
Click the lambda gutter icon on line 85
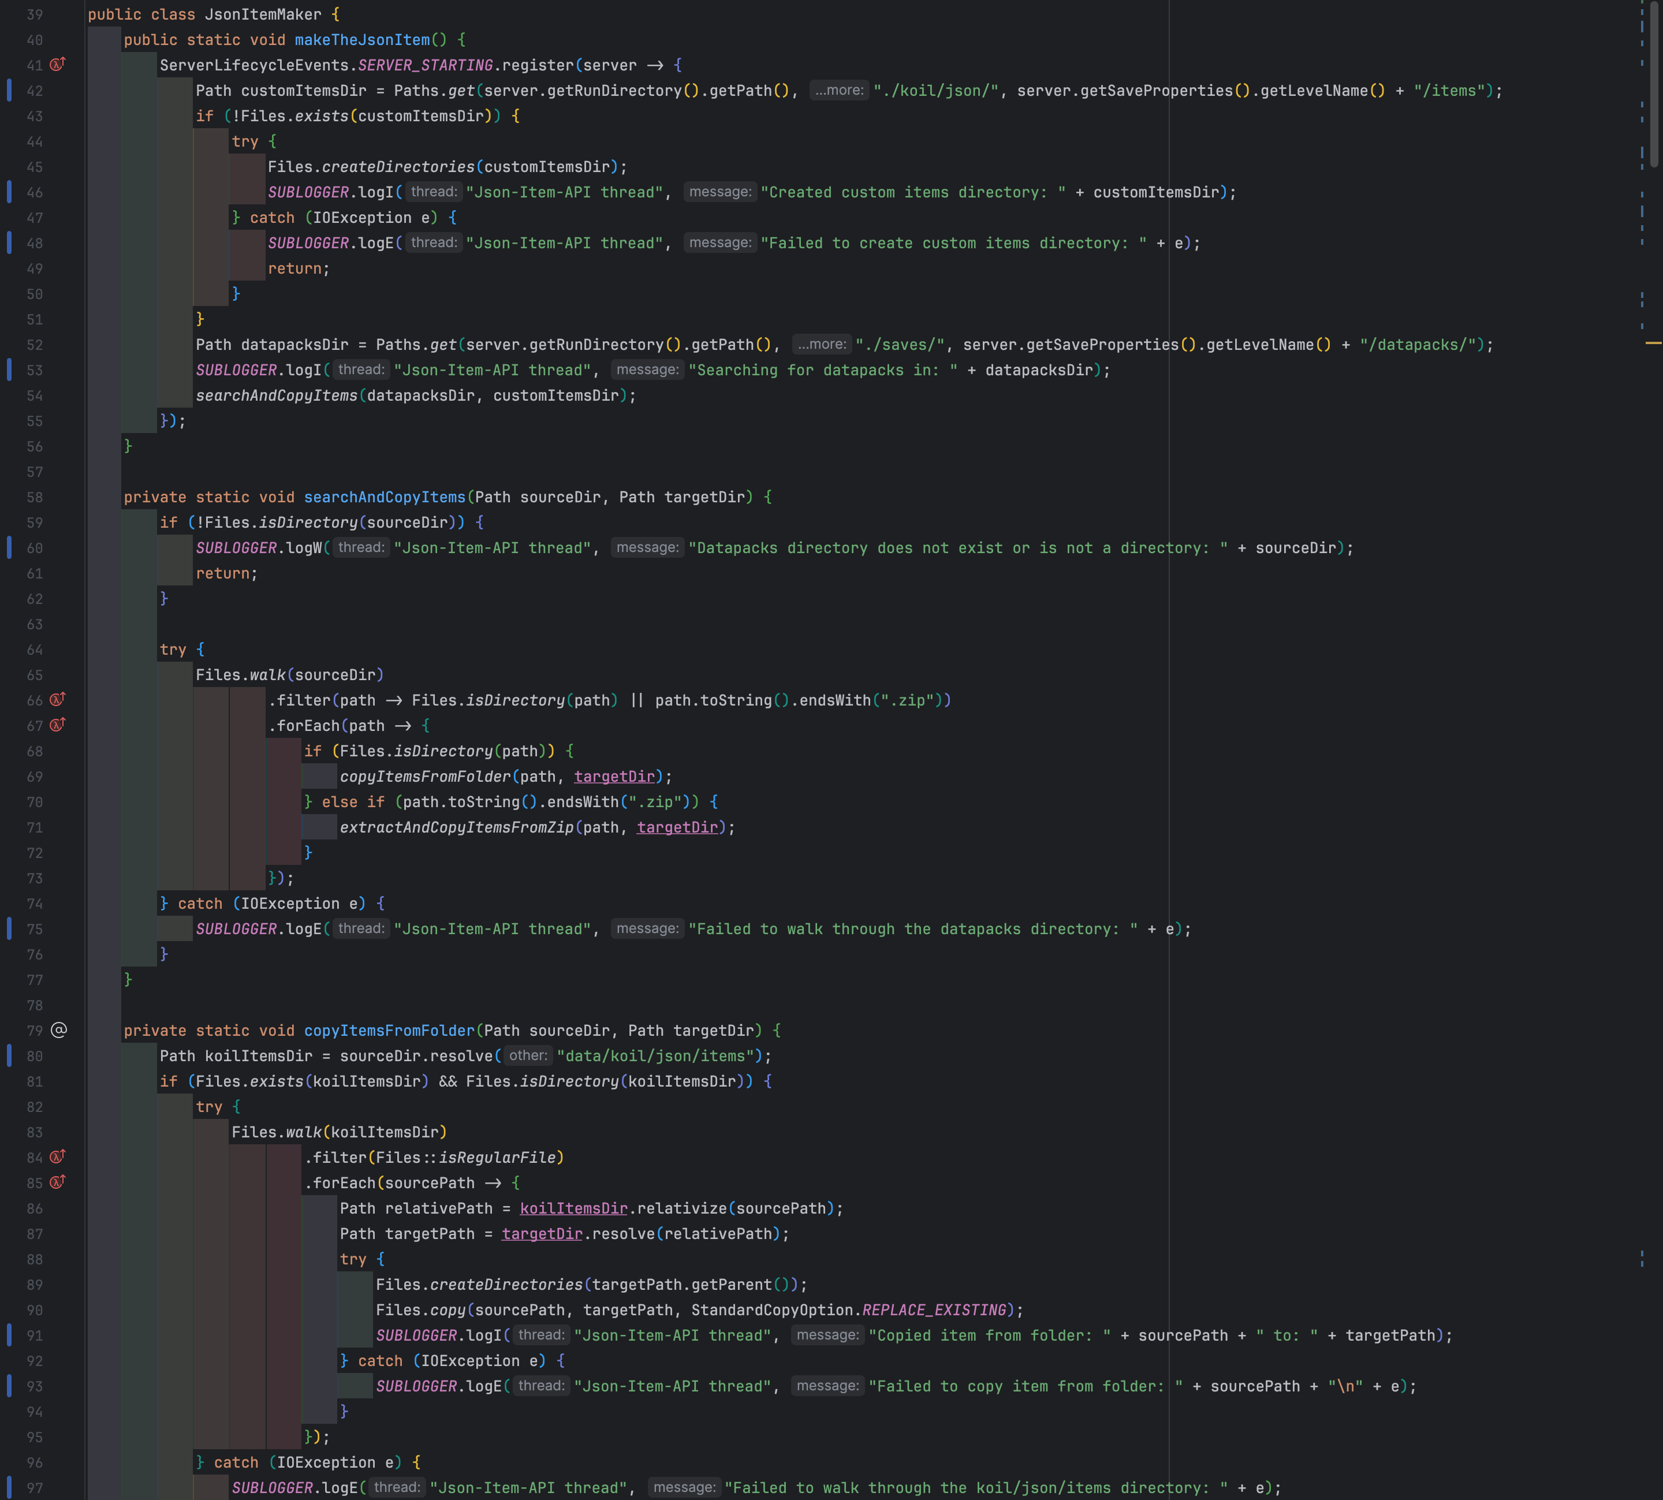click(x=57, y=1182)
